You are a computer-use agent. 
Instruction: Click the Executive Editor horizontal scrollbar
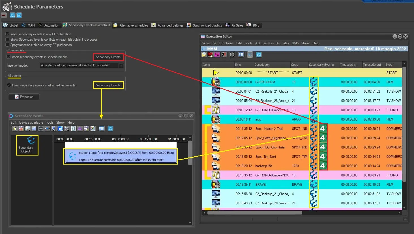[x=255, y=213]
